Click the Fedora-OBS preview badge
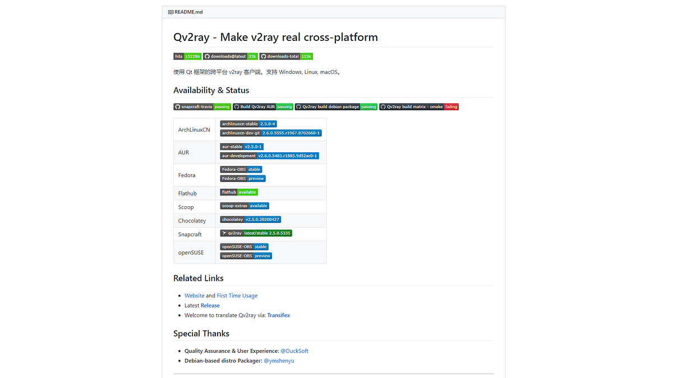Screen dimensions: 673x378 click(x=242, y=178)
